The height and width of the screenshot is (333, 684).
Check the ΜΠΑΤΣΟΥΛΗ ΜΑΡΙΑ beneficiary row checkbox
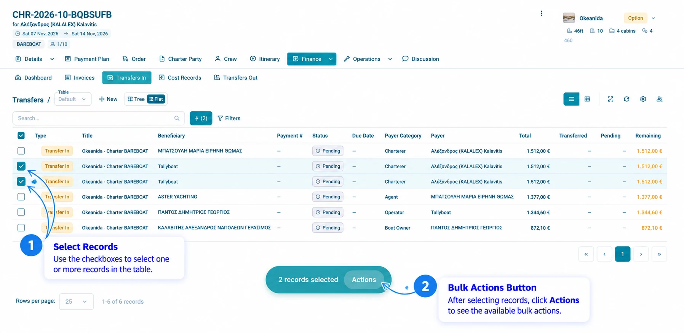click(x=21, y=151)
